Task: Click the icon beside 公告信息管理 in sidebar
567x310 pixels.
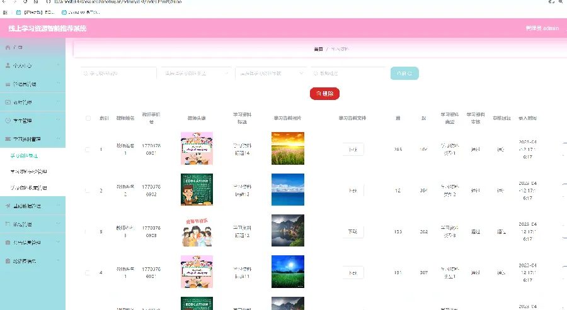Action: tap(8, 243)
